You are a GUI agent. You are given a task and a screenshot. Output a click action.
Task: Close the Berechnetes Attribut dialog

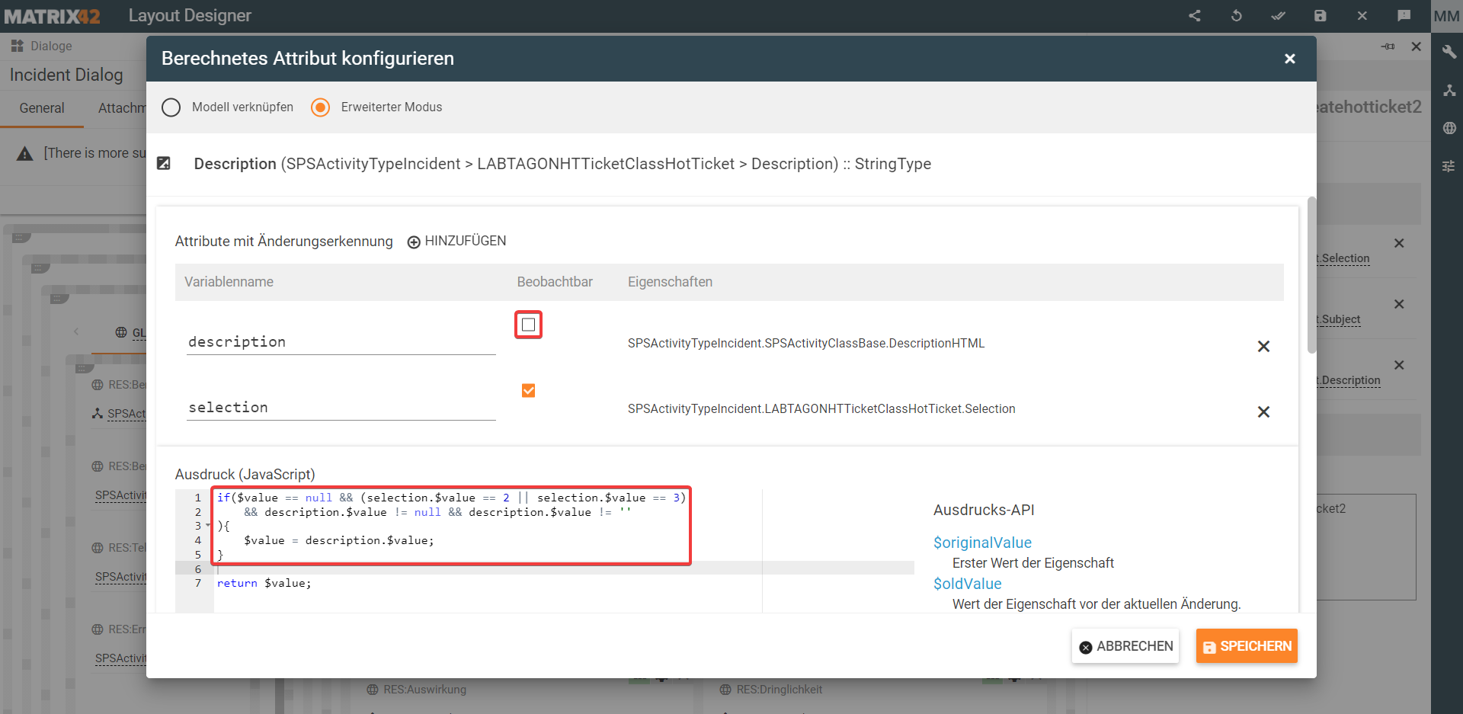(1290, 59)
